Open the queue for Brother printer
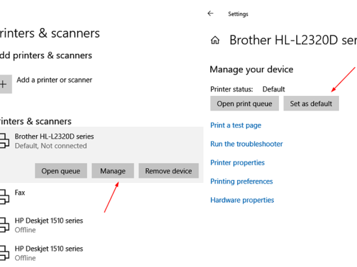The height and width of the screenshot is (267, 357). pos(61,171)
